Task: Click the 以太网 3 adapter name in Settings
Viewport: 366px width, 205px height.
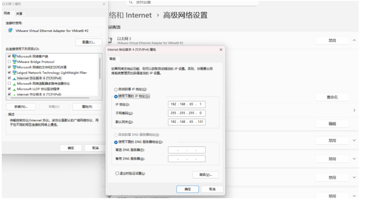Action: tap(124, 38)
